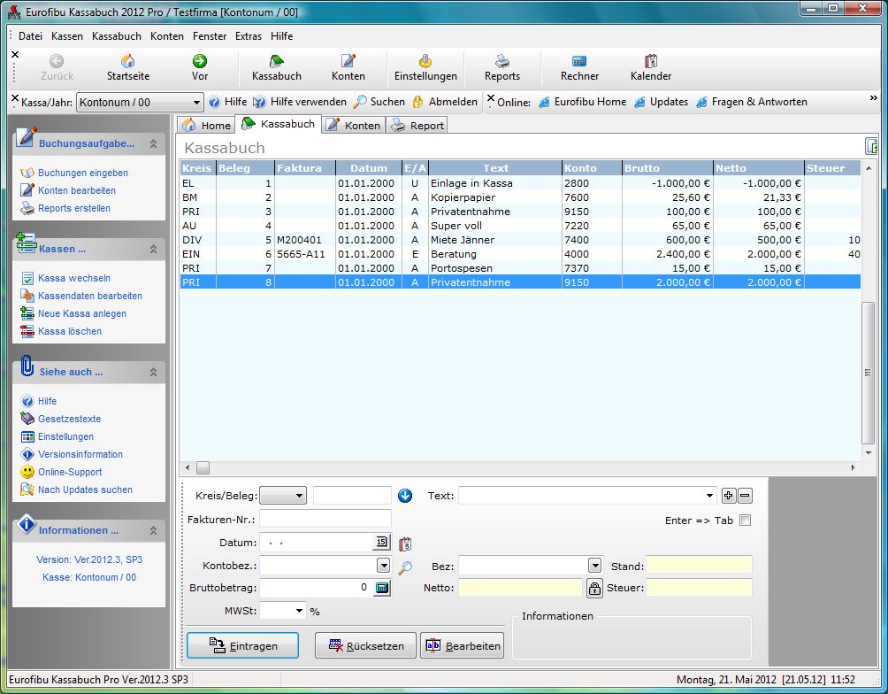
Task: Open the Kontobez. dropdown
Action: tap(383, 566)
